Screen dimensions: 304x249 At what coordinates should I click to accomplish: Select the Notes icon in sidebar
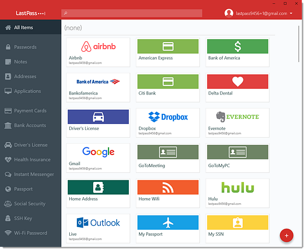8,61
